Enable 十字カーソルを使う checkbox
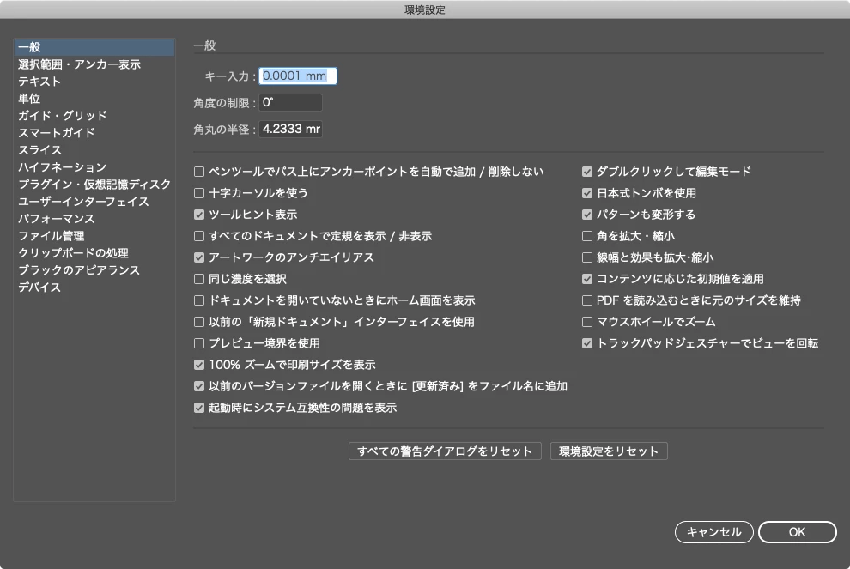The height and width of the screenshot is (569, 850). point(199,193)
